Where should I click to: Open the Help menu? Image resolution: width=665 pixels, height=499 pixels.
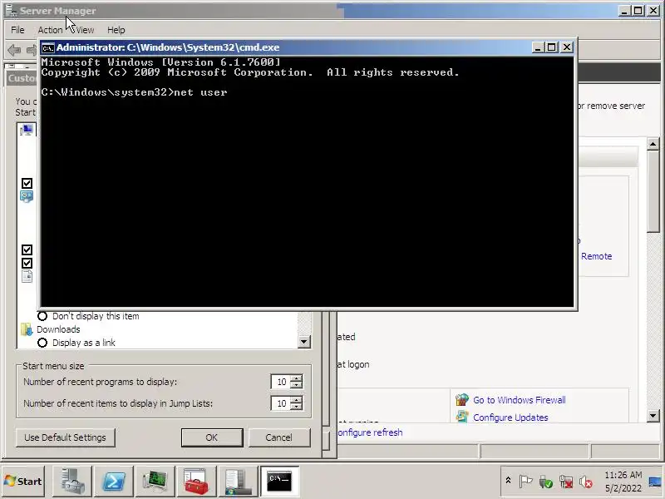pyautogui.click(x=116, y=30)
